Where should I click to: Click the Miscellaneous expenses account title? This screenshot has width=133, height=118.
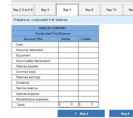tap(32, 99)
